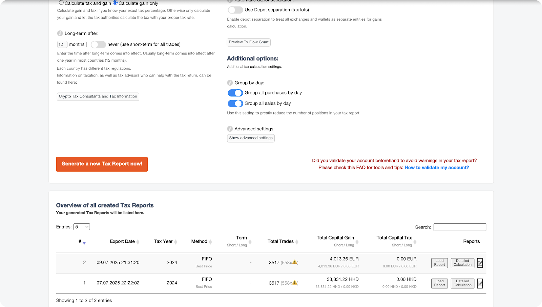Screen dimensions: 542x307
Task: Click the edit note icon for report 2
Action: [480, 263]
